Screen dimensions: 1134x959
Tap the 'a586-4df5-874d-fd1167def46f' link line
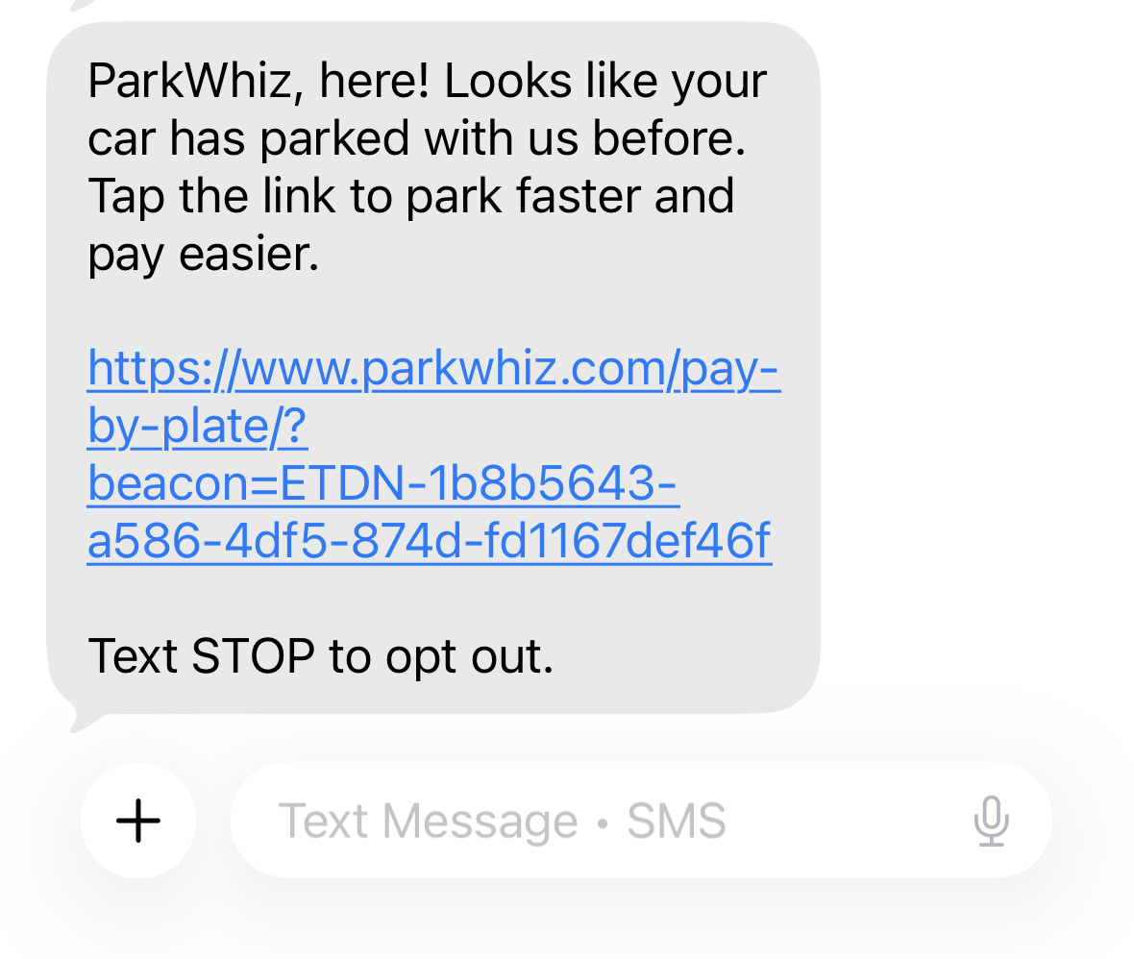tap(430, 540)
